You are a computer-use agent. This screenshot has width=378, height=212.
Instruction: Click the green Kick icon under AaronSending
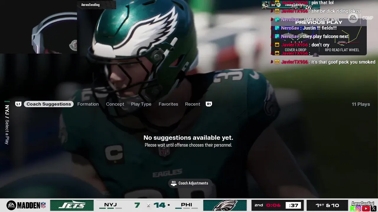pos(353,209)
